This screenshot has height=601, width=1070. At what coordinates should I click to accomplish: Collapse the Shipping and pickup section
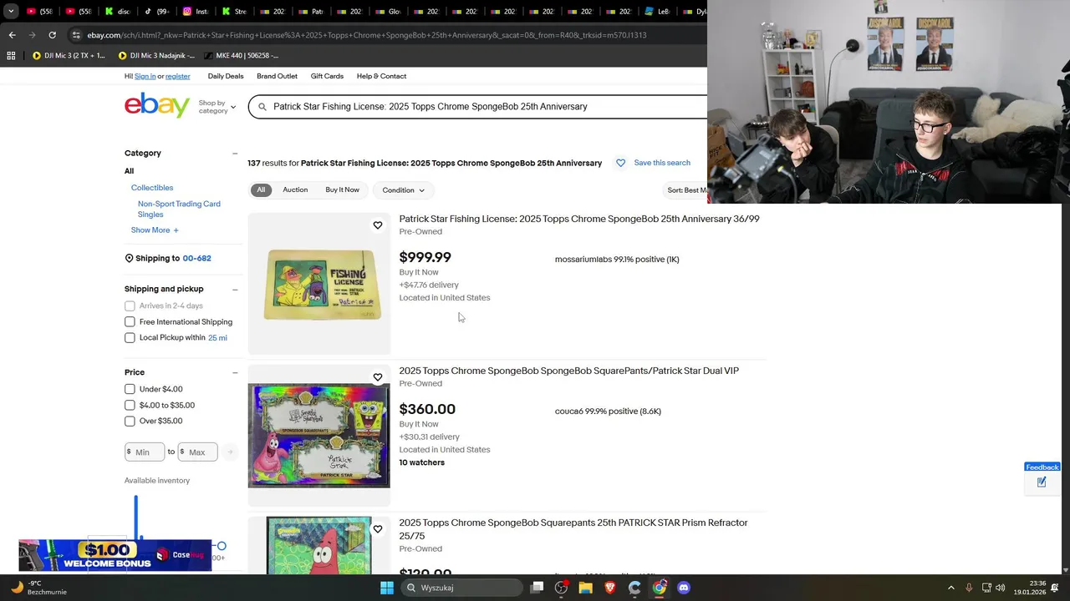coord(235,289)
